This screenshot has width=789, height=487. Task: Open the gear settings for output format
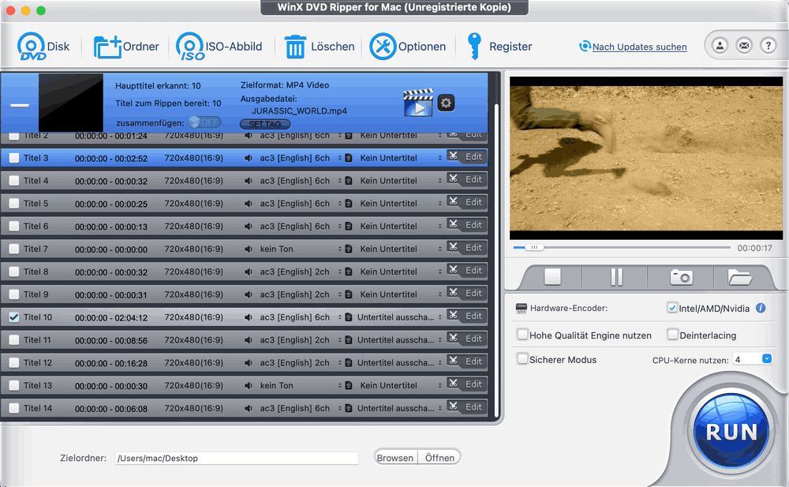pos(446,103)
